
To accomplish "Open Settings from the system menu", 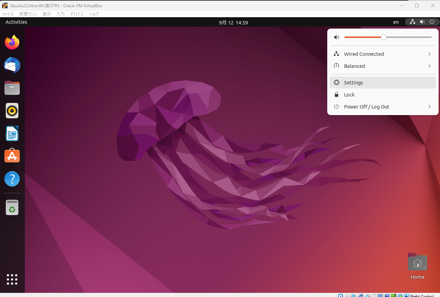I will pyautogui.click(x=353, y=82).
